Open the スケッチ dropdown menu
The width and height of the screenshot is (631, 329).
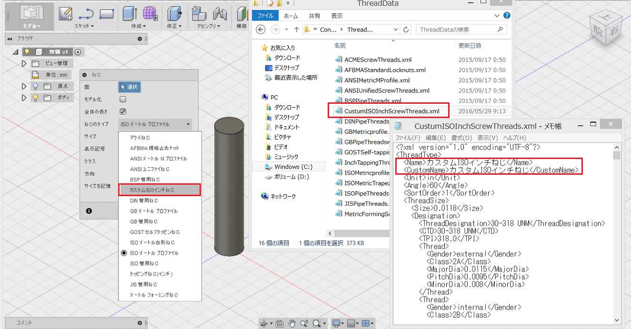coord(84,26)
